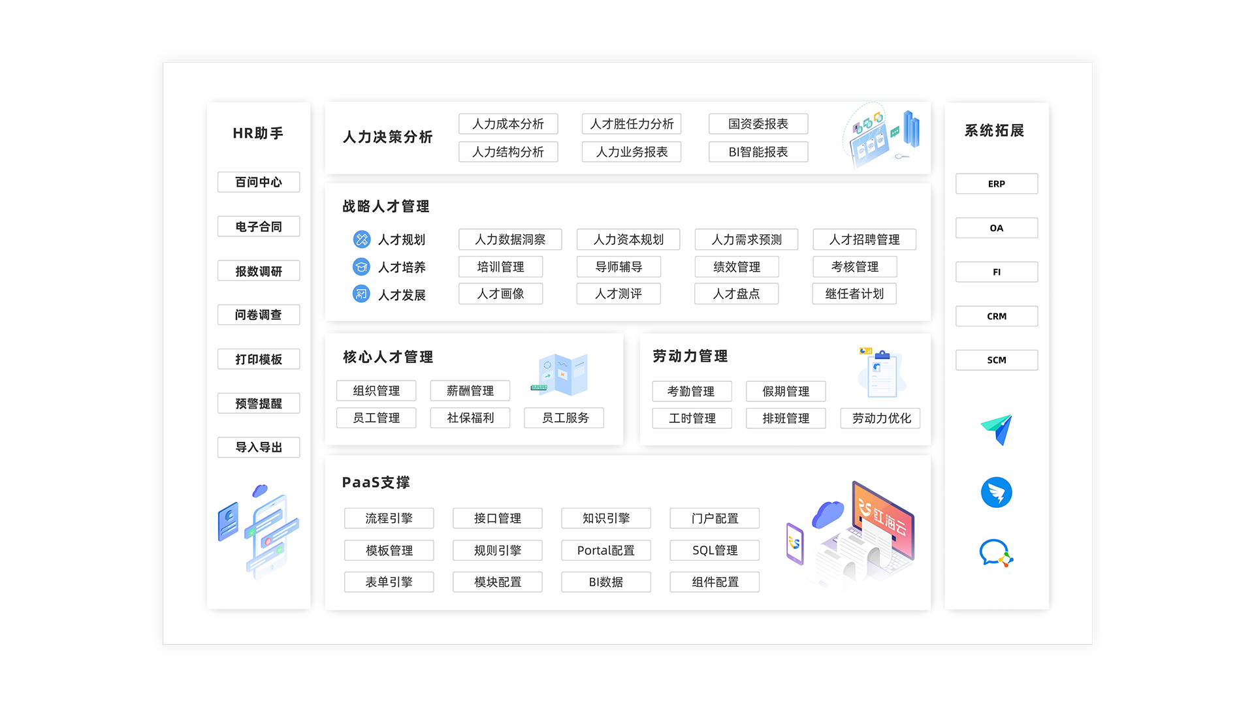Viewport: 1254px width, 705px height.
Task: Open 人力资本规划
Action: coord(628,240)
